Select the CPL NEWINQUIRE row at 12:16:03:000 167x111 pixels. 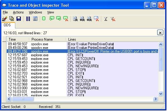(x=83, y=88)
